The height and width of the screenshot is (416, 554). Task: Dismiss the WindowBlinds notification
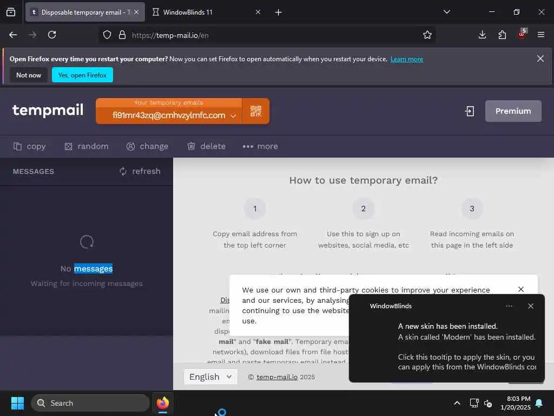coord(531,306)
